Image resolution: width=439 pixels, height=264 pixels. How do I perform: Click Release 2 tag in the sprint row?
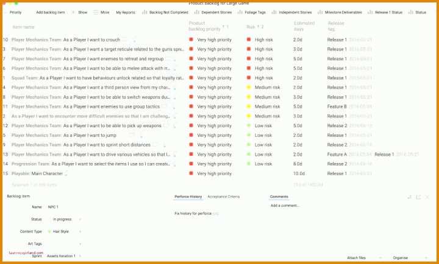tap(337, 145)
